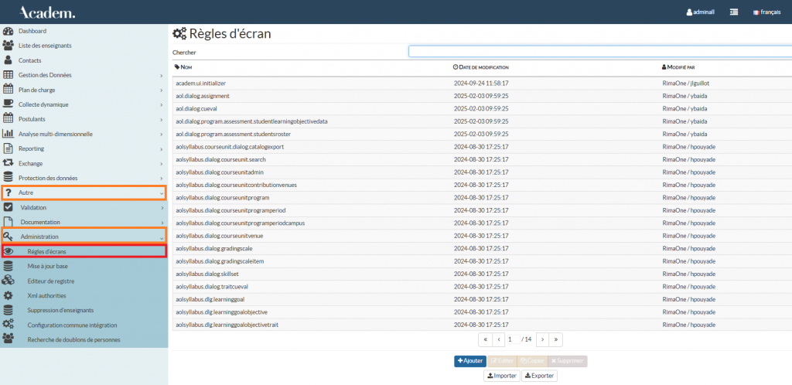Collapse the Administration section
792x385 pixels.
coord(84,237)
